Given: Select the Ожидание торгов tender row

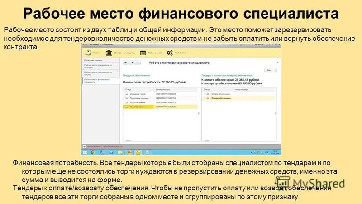Looking at the screenshot, I should (x=161, y=94).
